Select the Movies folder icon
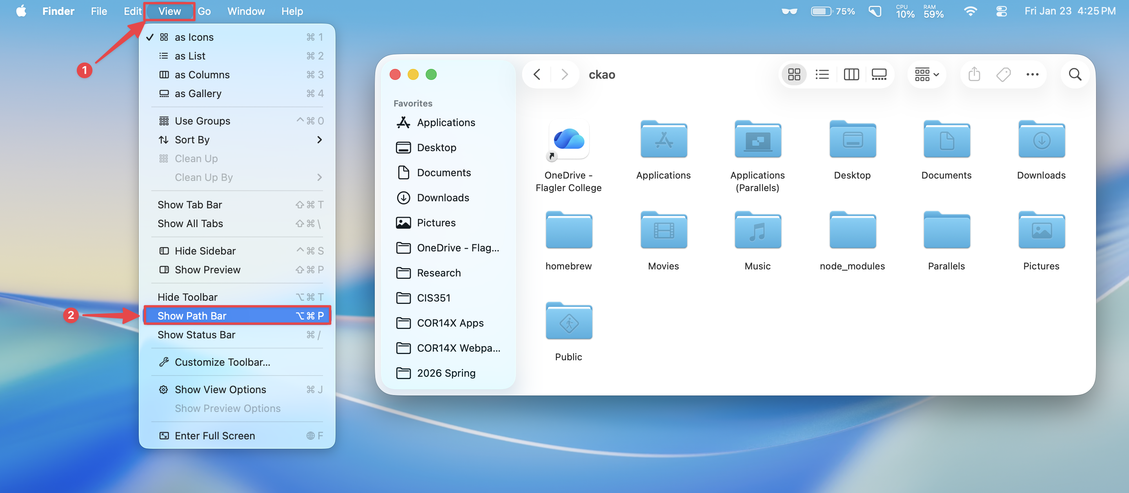Screen dimensions: 1129x493 point(664,230)
